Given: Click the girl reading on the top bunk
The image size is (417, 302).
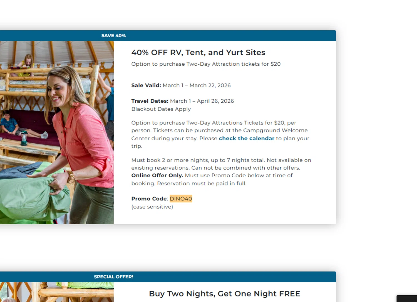Looking at the screenshot, I should 26,64.
